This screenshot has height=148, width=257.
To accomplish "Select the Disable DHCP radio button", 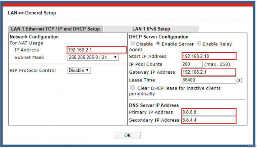I will pyautogui.click(x=132, y=44).
